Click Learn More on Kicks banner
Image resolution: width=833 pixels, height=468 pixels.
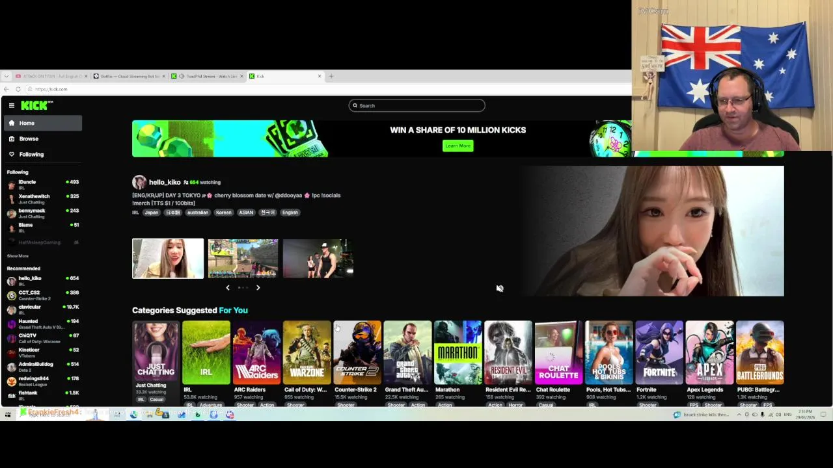click(x=457, y=146)
